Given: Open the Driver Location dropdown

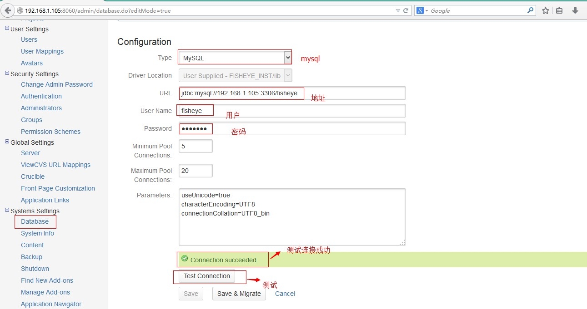Looking at the screenshot, I should tap(236, 75).
